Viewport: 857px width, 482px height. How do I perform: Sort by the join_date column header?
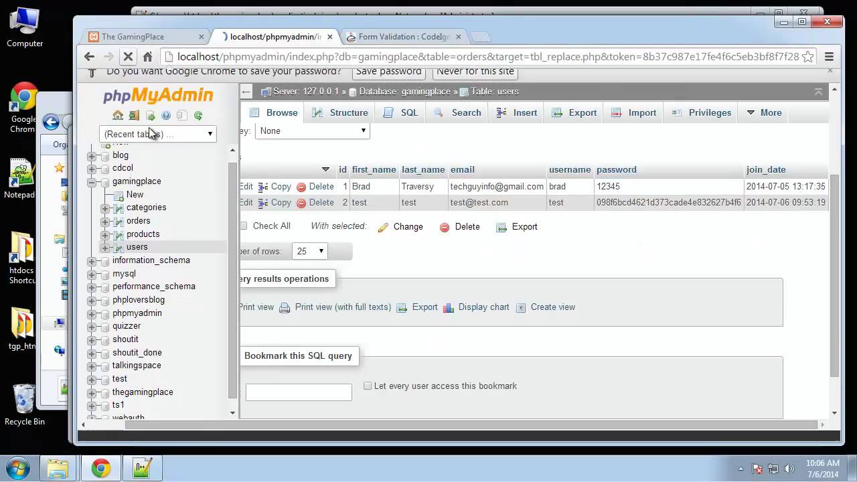point(766,170)
